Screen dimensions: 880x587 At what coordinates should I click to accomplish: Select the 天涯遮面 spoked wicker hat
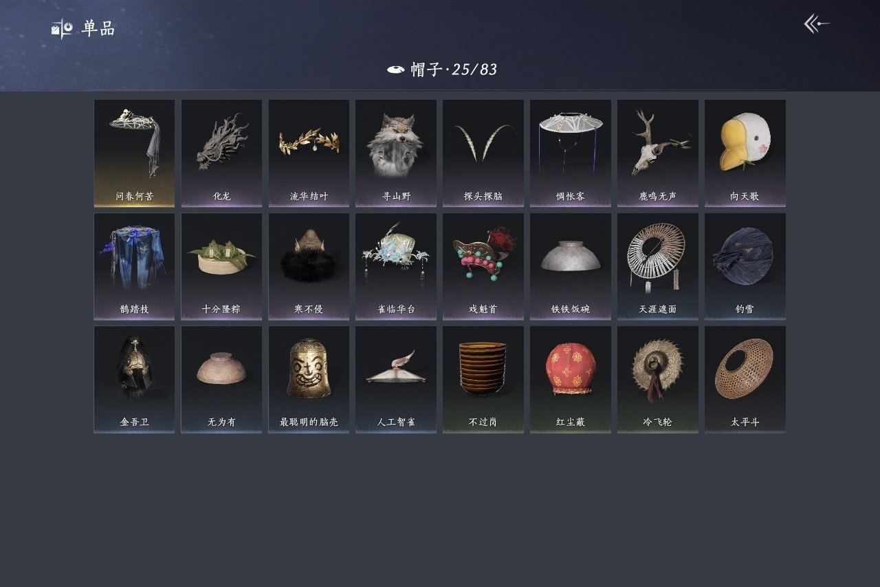(x=658, y=266)
